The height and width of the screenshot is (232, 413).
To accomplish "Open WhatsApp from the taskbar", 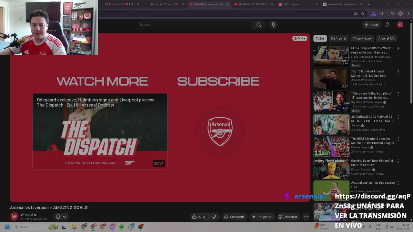I will point(131,227).
